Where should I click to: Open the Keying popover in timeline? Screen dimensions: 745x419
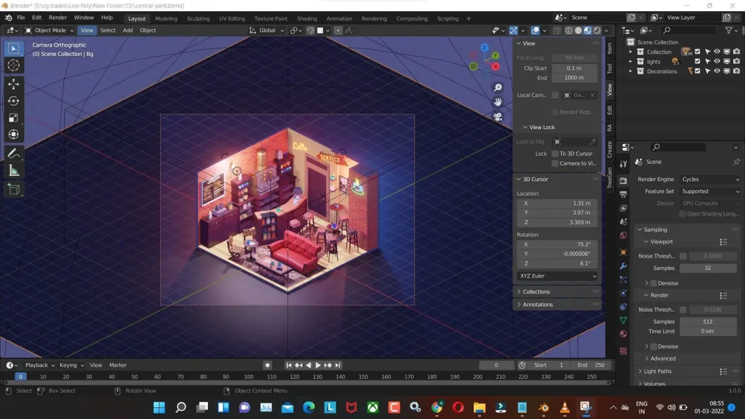click(x=71, y=366)
